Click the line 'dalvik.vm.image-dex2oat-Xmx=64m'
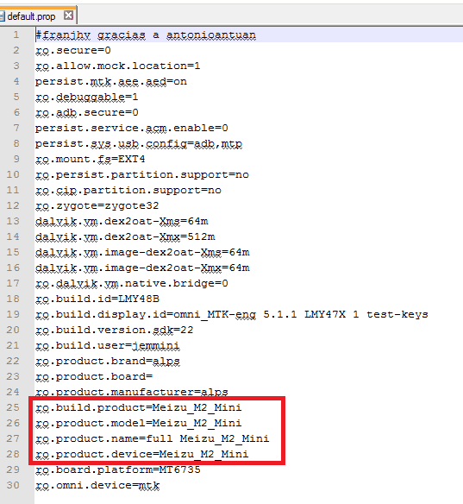Image resolution: width=463 pixels, height=504 pixels. click(142, 268)
